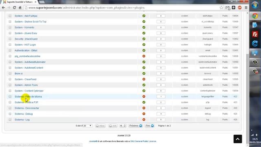Toggle status icon for System - jQuery Easy
Image resolution: width=261 pixels, height=147 pixels.
pos(144,33)
